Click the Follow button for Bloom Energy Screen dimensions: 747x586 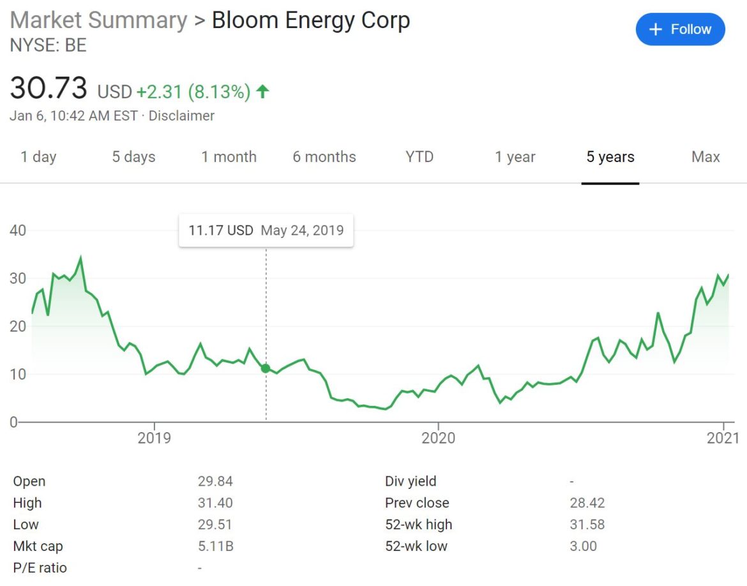click(x=680, y=29)
